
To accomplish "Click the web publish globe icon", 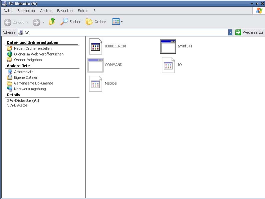I will pos(10,54).
